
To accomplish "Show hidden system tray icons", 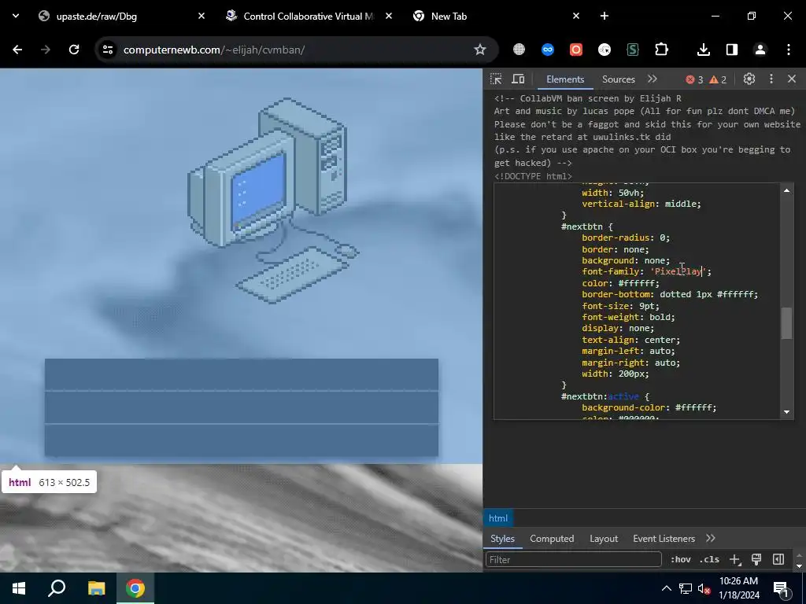I will coord(666,588).
